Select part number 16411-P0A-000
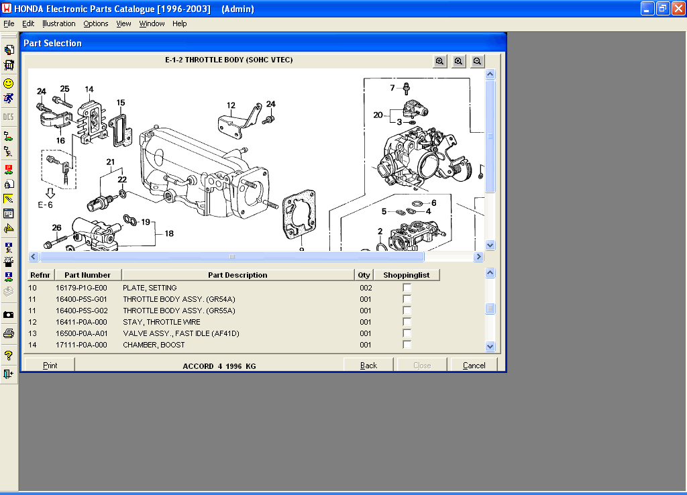687x495 pixels. 81,322
